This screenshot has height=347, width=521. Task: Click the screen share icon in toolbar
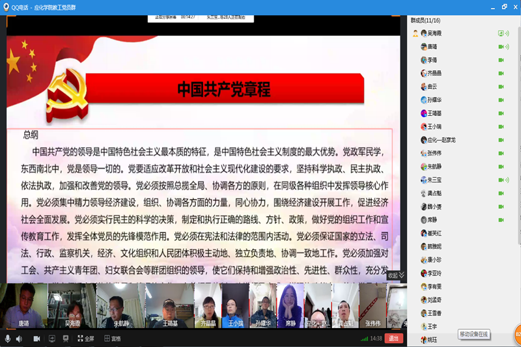point(52,339)
